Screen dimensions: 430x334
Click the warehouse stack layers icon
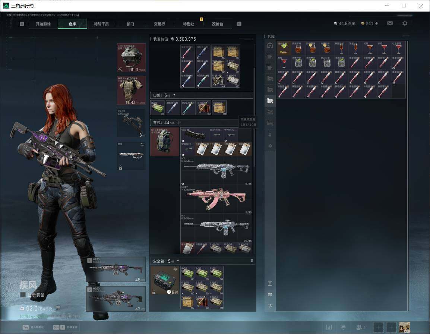[x=270, y=294]
